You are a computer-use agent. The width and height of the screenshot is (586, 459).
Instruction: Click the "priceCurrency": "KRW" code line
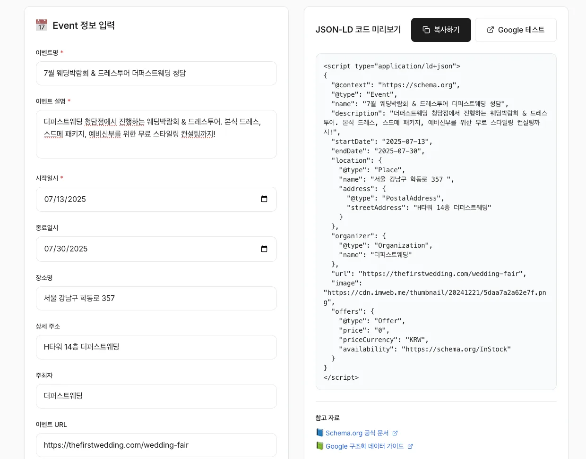pyautogui.click(x=384, y=340)
